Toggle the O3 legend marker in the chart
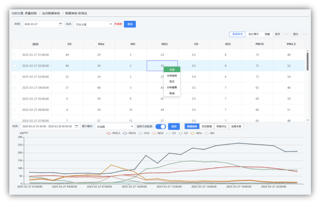The image size is (320, 204). click(180, 133)
